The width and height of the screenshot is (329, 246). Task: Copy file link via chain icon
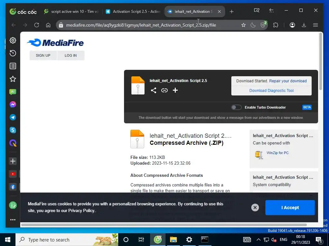click(164, 90)
